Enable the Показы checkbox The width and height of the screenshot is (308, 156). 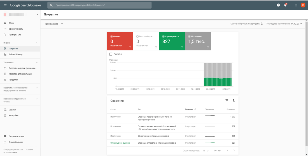(111, 54)
